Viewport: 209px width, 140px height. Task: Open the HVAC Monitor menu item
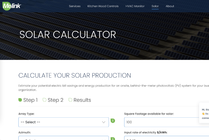pos(135,6)
